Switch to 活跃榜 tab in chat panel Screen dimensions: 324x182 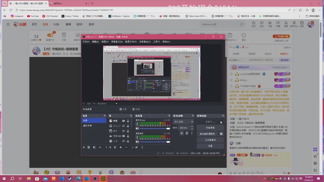pyautogui.click(x=252, y=54)
